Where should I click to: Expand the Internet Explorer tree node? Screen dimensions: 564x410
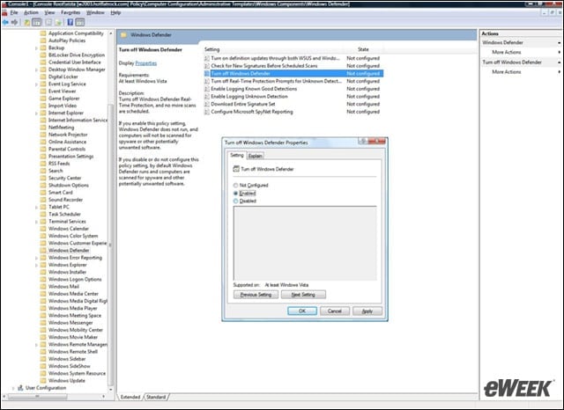point(36,113)
